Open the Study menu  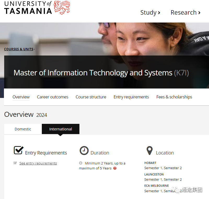[150, 13]
